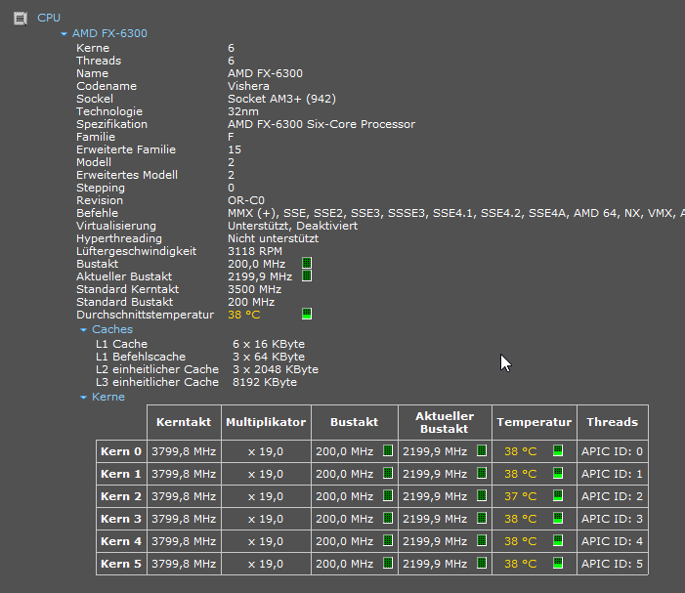Open Kern 3 temperature graph icon

[558, 518]
